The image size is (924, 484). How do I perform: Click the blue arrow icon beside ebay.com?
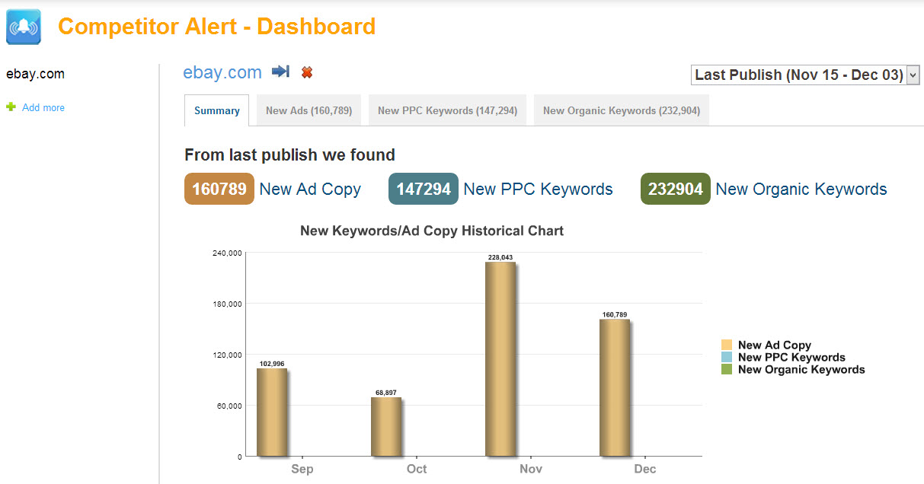click(281, 72)
